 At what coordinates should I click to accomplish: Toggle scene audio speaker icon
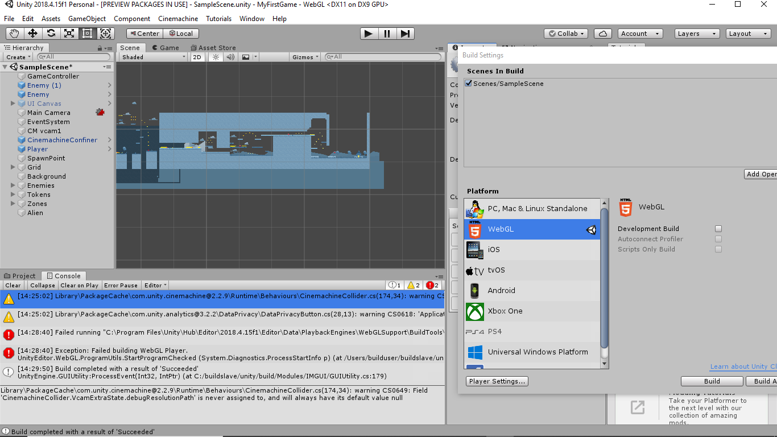[230, 57]
